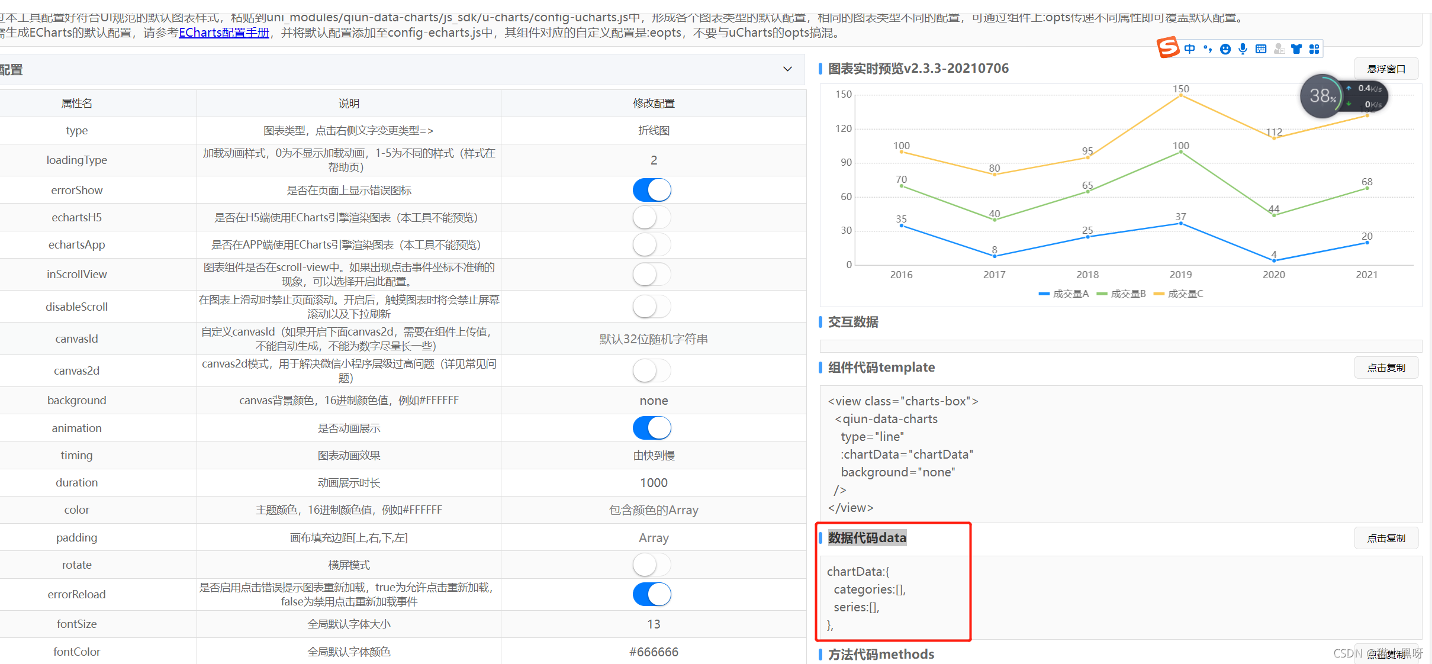
Task: Click the description 图表动画效果
Action: click(x=349, y=456)
